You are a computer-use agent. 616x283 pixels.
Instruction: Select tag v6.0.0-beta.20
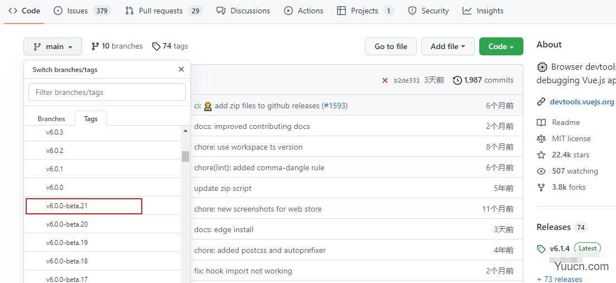coord(103,224)
